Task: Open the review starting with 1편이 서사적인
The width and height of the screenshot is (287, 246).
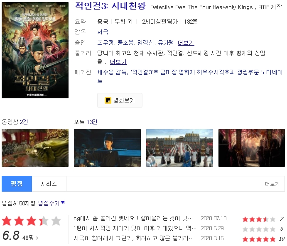Action: [x=135, y=228]
